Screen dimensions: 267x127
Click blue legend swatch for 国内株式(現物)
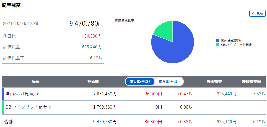[217, 40]
